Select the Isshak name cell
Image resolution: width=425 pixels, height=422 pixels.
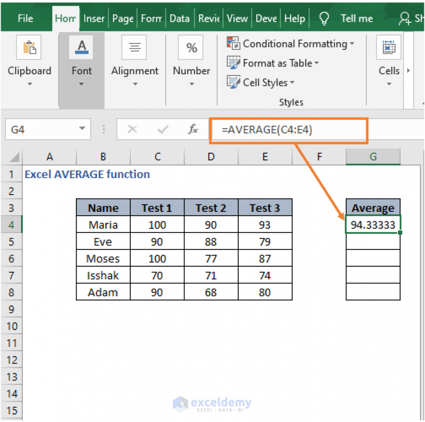click(x=103, y=275)
